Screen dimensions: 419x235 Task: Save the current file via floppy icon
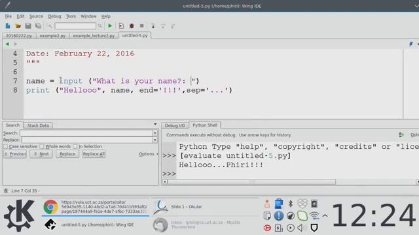point(28,26)
